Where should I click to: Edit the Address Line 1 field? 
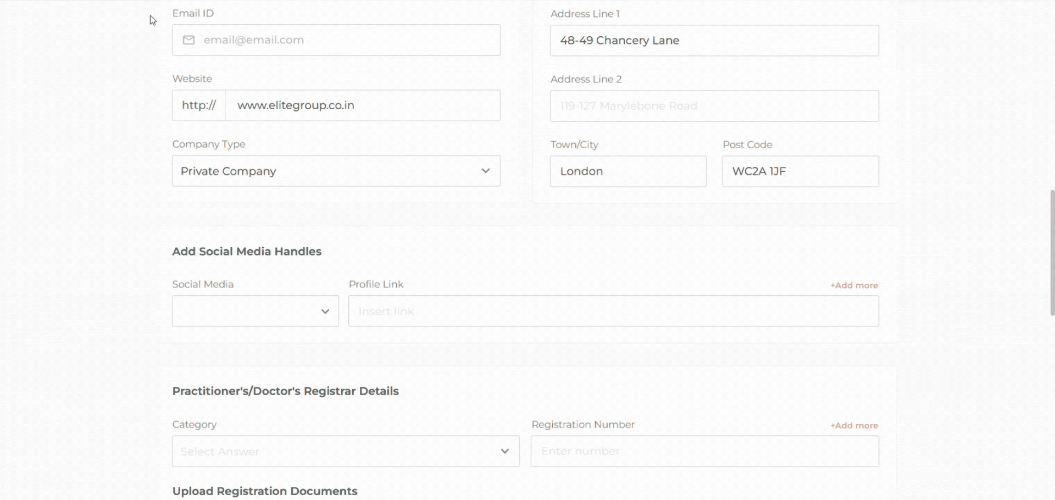click(714, 41)
